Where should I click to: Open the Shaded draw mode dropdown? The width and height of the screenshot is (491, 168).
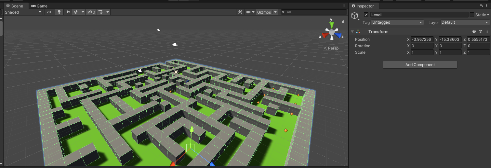pos(23,12)
